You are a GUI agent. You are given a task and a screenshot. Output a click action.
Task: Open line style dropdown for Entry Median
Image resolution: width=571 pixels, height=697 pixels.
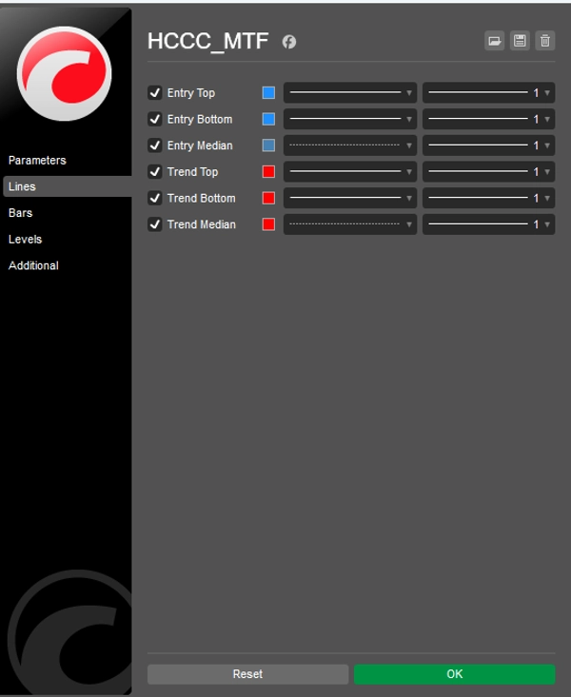click(350, 145)
